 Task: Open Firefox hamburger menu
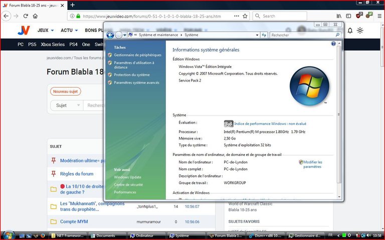[379, 16]
